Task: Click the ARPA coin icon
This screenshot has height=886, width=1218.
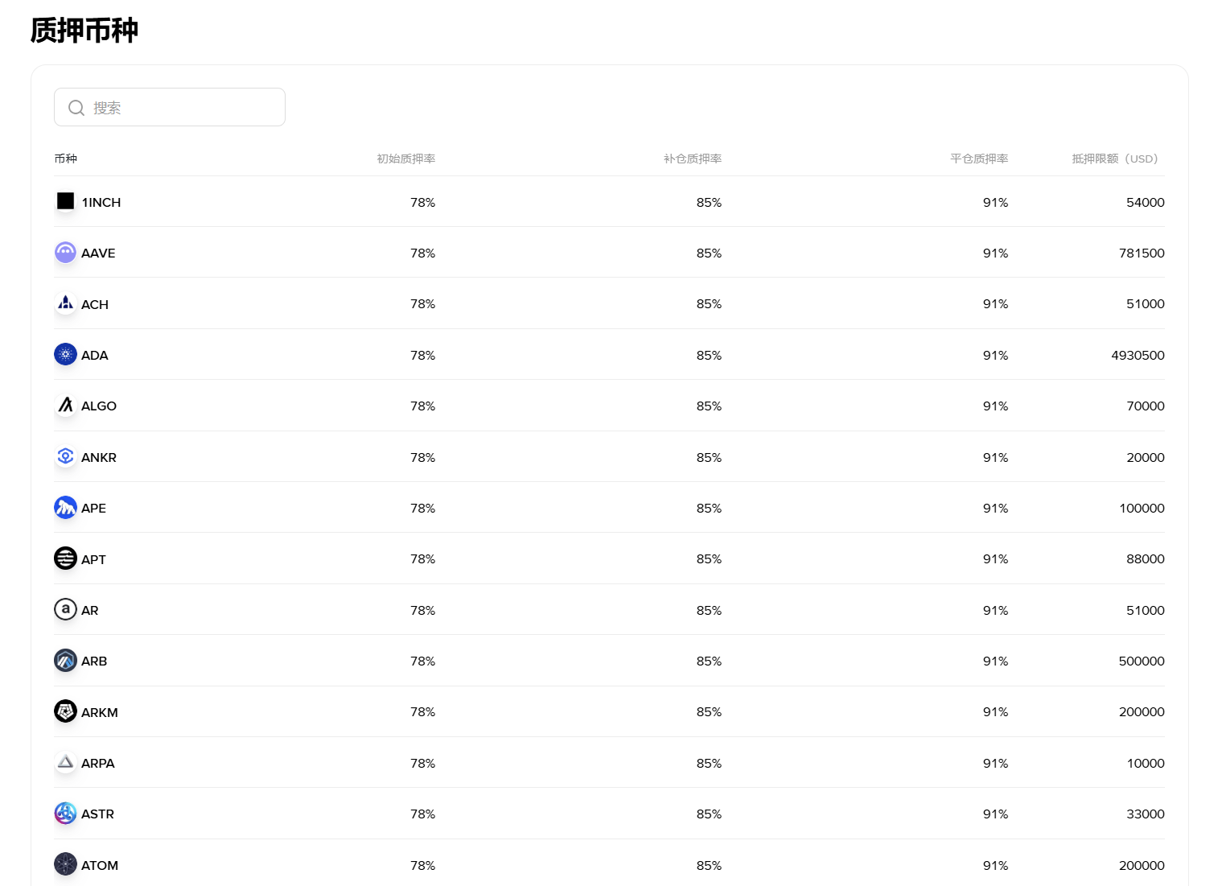Action: pyautogui.click(x=65, y=762)
